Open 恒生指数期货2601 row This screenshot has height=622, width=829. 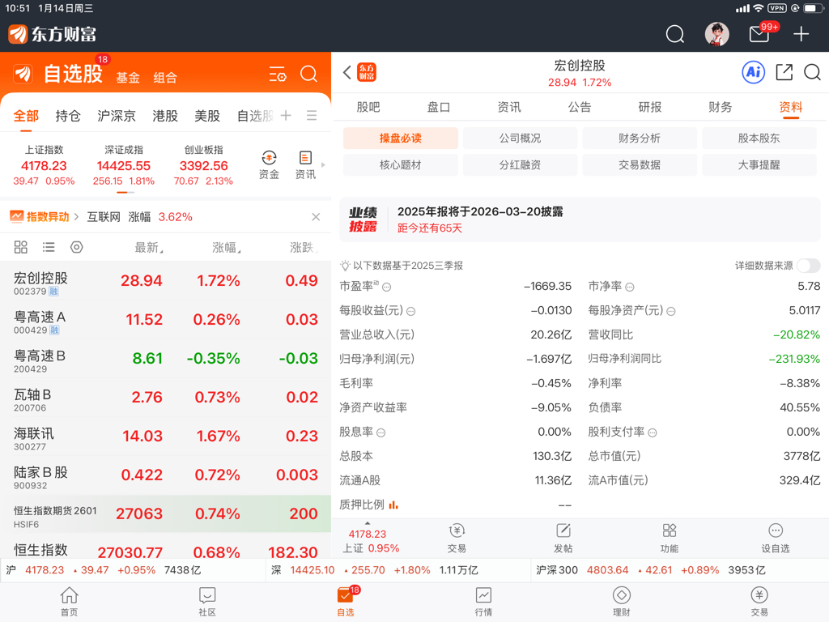[x=165, y=514]
